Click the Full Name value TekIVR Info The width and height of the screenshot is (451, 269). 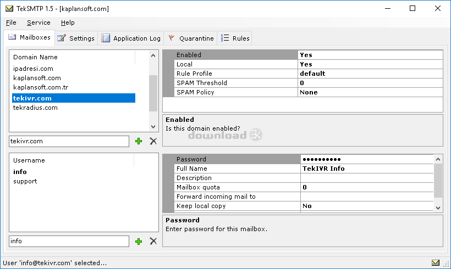(x=367, y=169)
